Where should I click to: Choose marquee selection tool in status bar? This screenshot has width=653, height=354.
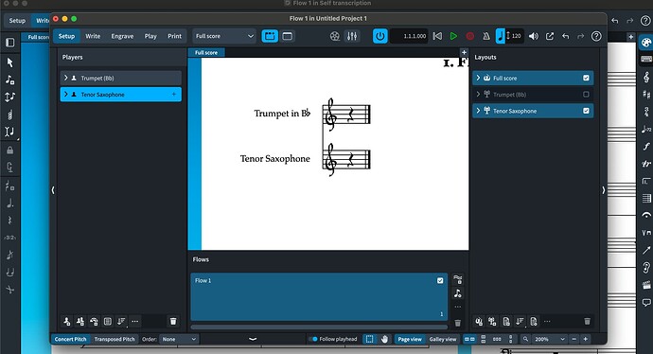click(x=369, y=339)
